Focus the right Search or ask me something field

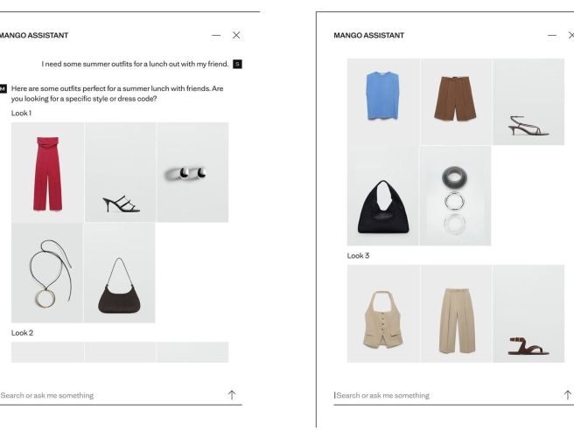click(446, 395)
